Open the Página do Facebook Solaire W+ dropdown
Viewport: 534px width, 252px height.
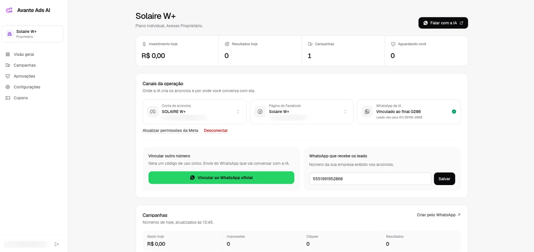302,112
